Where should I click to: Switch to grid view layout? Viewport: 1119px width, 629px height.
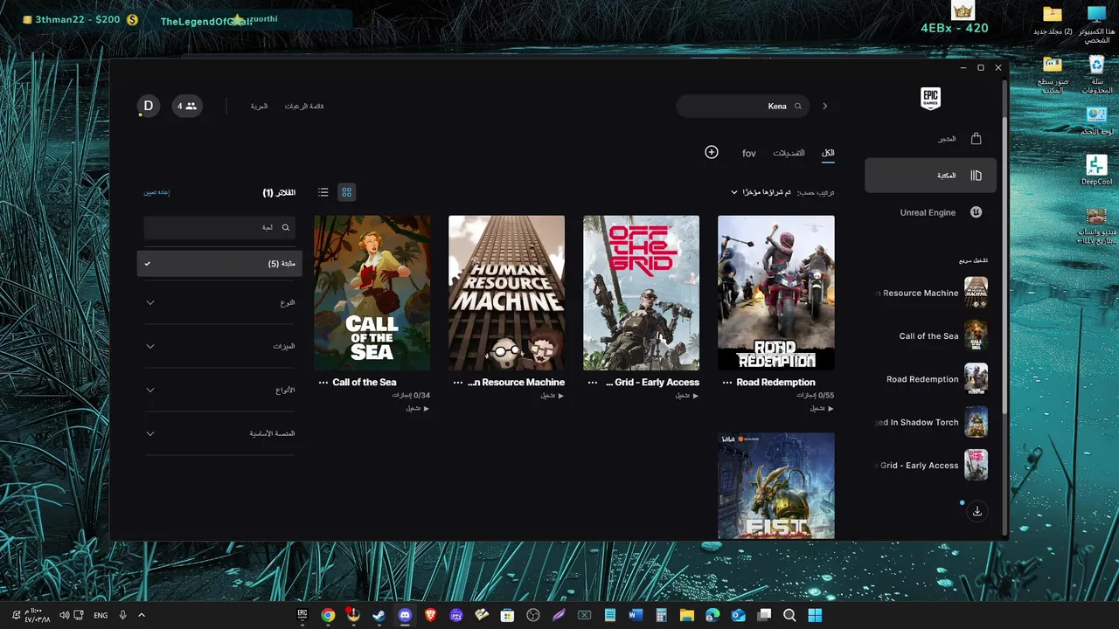click(347, 192)
